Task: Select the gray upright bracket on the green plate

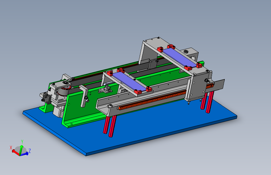Action: [x=84, y=96]
